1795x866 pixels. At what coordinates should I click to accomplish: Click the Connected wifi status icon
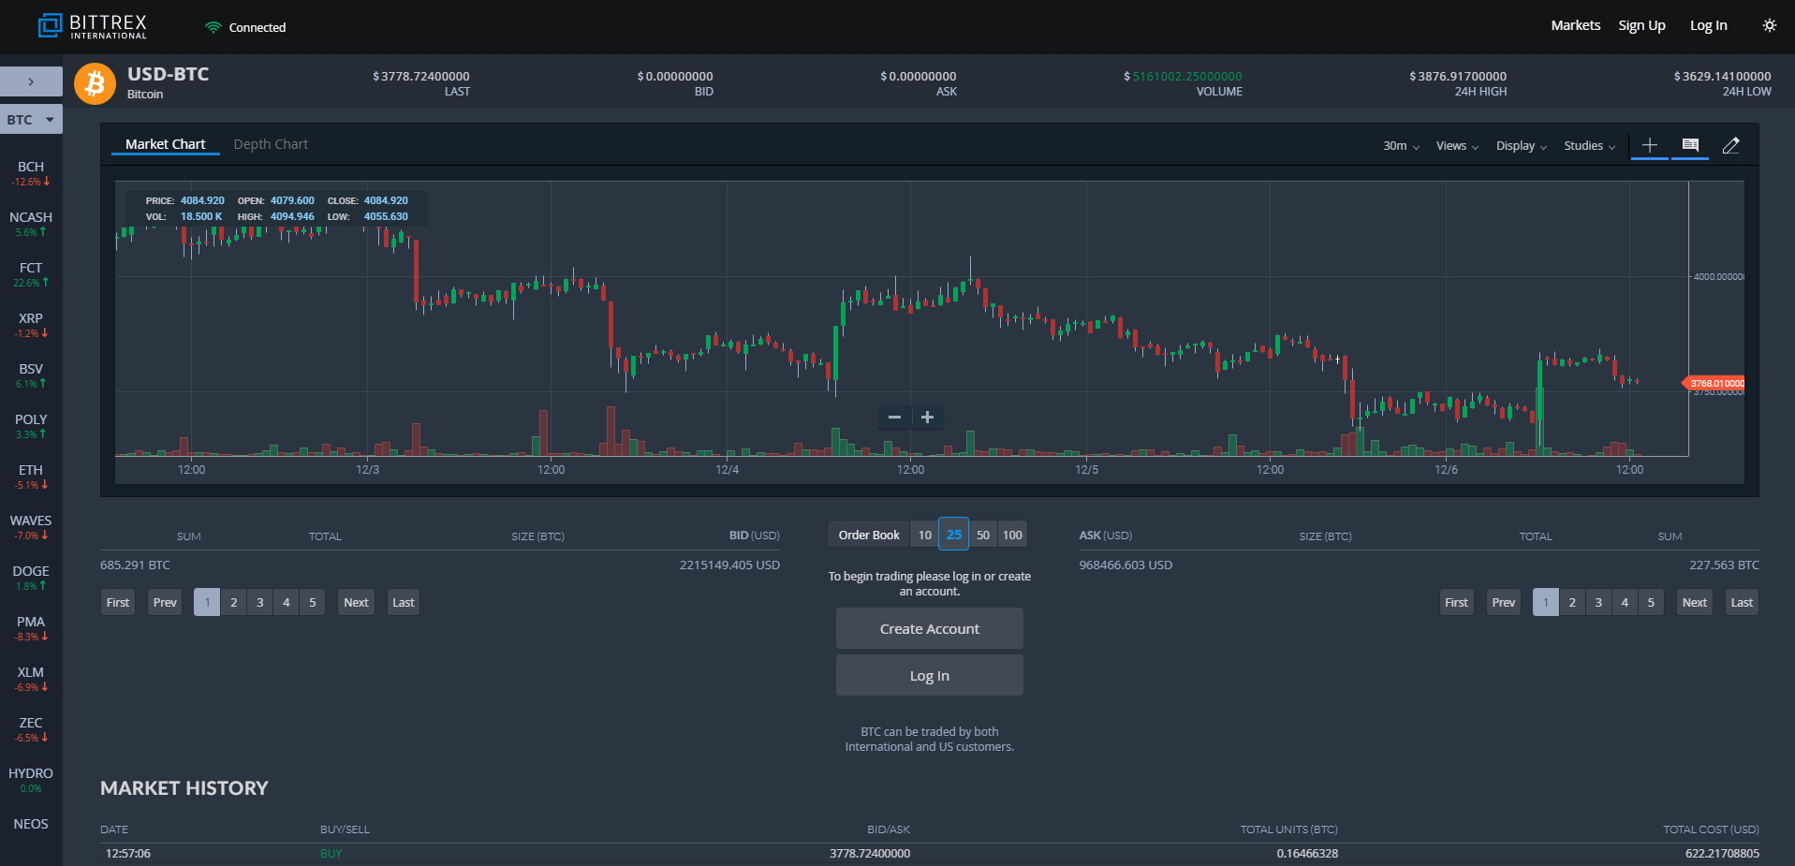pos(213,27)
